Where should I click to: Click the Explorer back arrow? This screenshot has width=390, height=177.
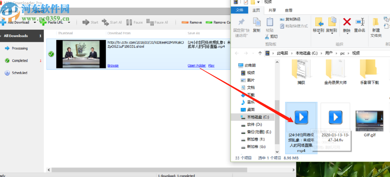coord(237,53)
